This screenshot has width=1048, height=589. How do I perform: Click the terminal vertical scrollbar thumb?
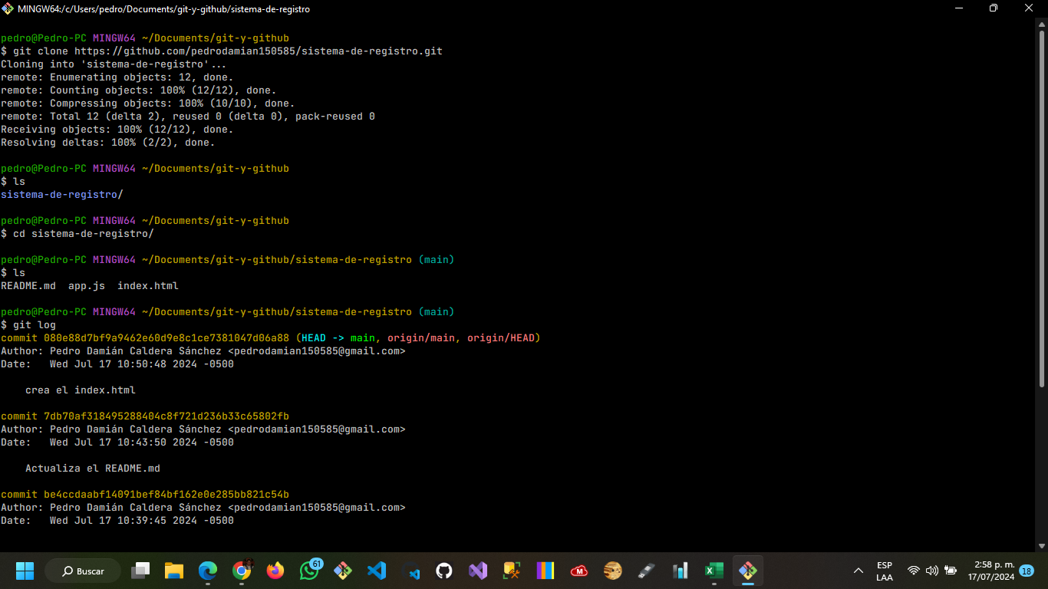[1042, 207]
